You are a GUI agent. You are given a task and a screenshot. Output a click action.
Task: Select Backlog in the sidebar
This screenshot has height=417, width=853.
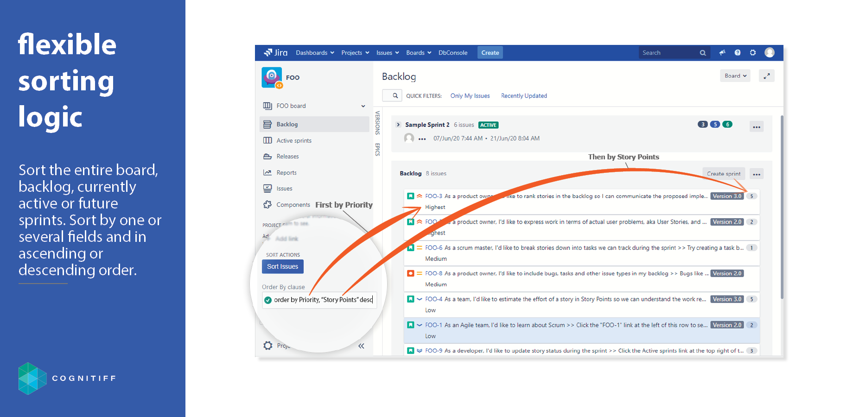click(314, 124)
